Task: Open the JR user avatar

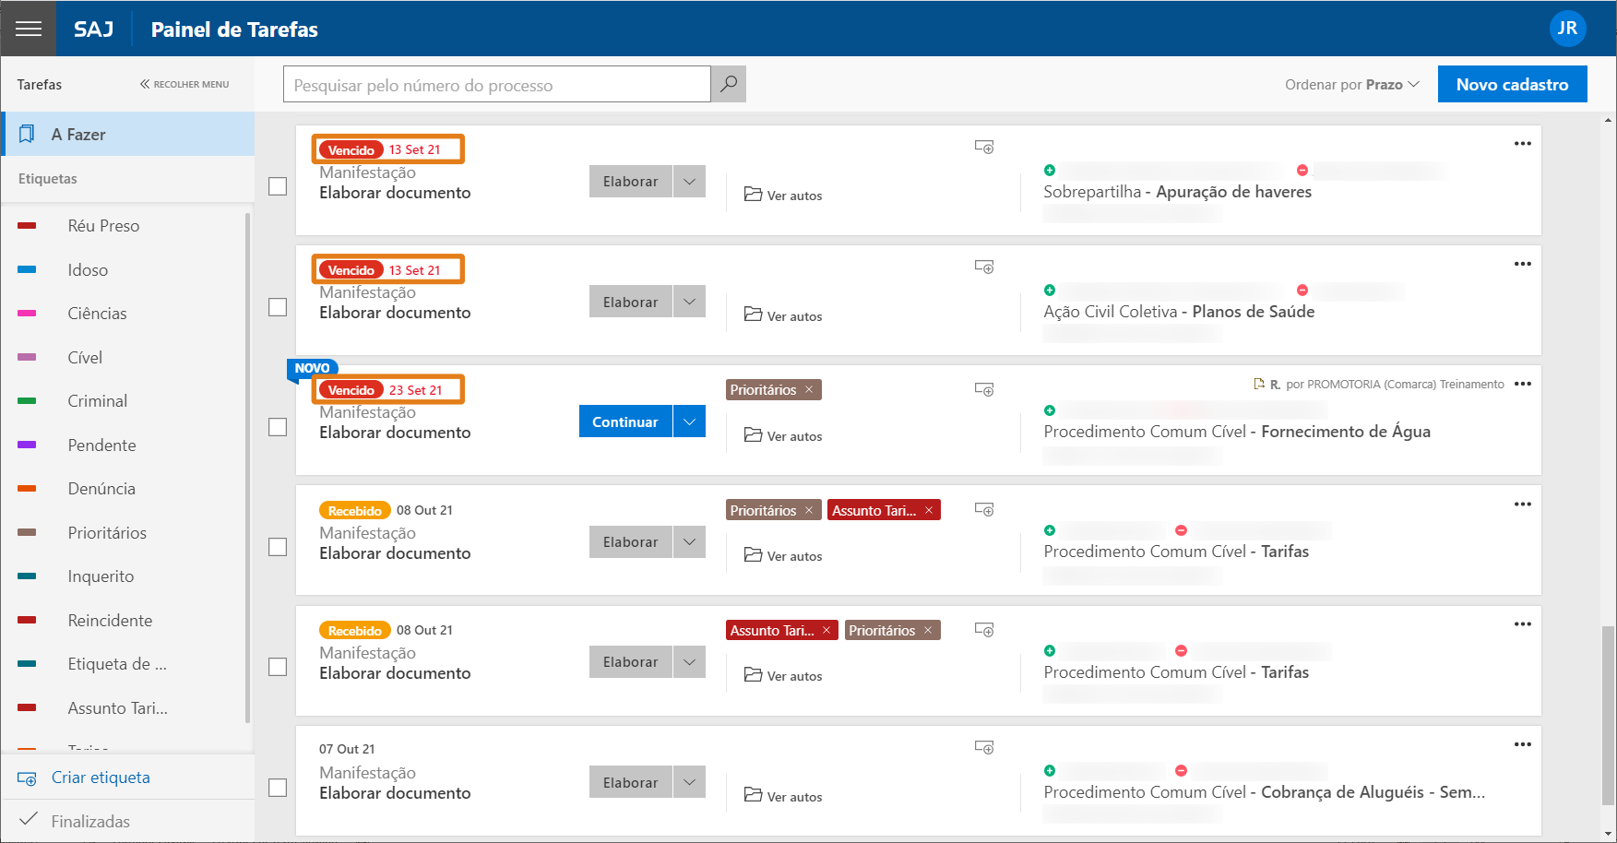Action: [1567, 29]
